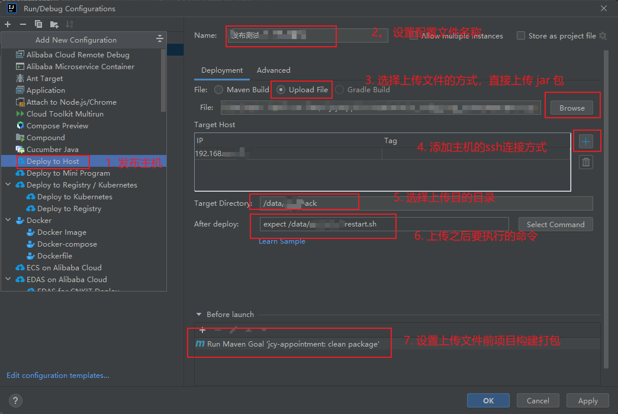Click the Compound configuration icon
This screenshot has width=618, height=414.
20,137
